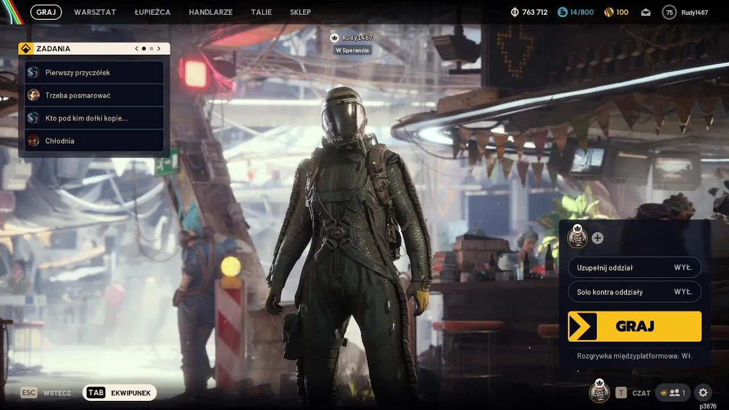This screenshot has height=410, width=729.
Task: Open the quest Kto pod kim dołki kopie...
Action: (94, 118)
